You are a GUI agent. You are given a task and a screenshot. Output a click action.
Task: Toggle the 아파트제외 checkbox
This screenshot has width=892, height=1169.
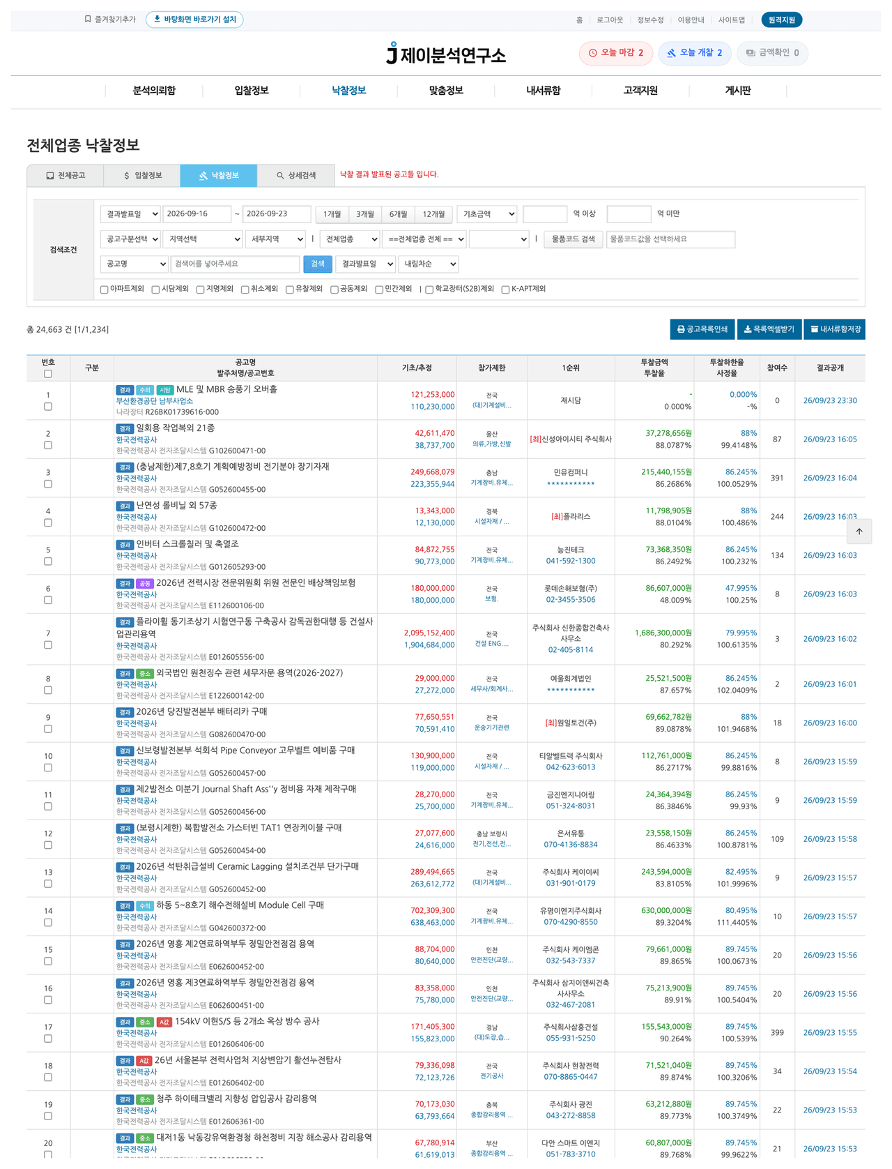(105, 289)
